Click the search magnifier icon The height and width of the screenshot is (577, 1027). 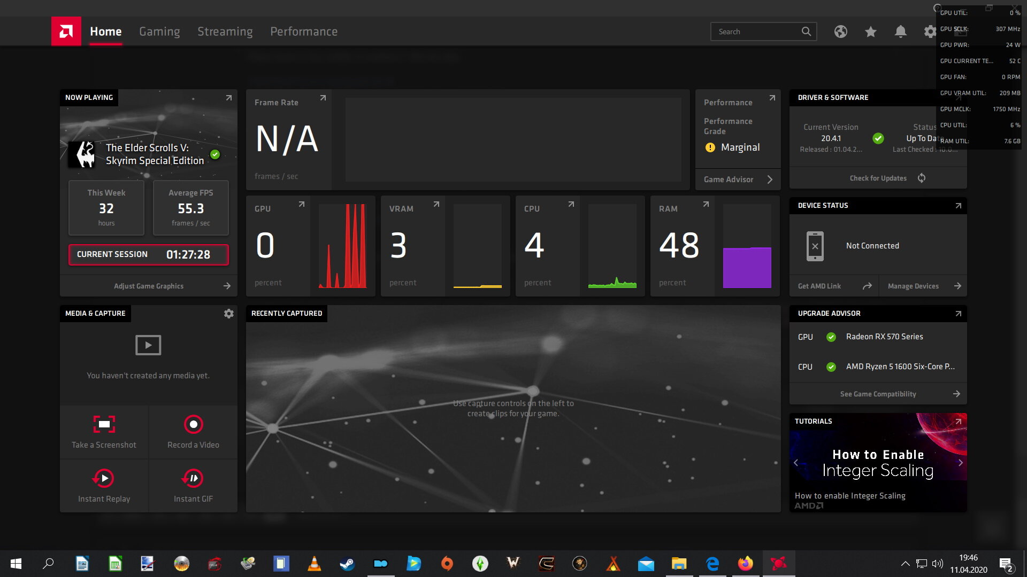(806, 32)
